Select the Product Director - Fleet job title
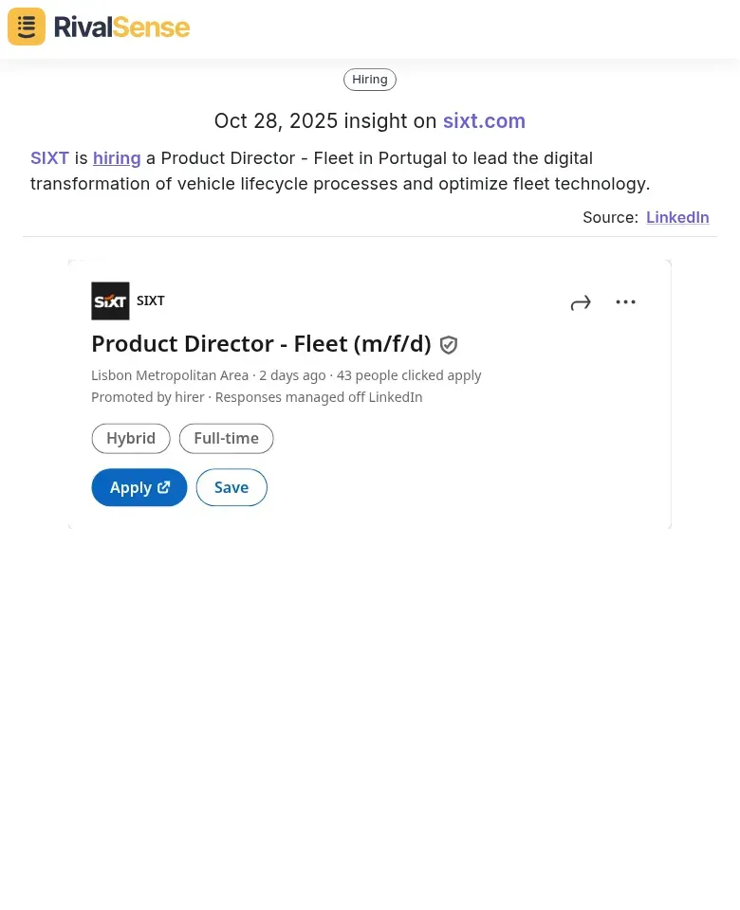The image size is (740, 910). coord(261,343)
